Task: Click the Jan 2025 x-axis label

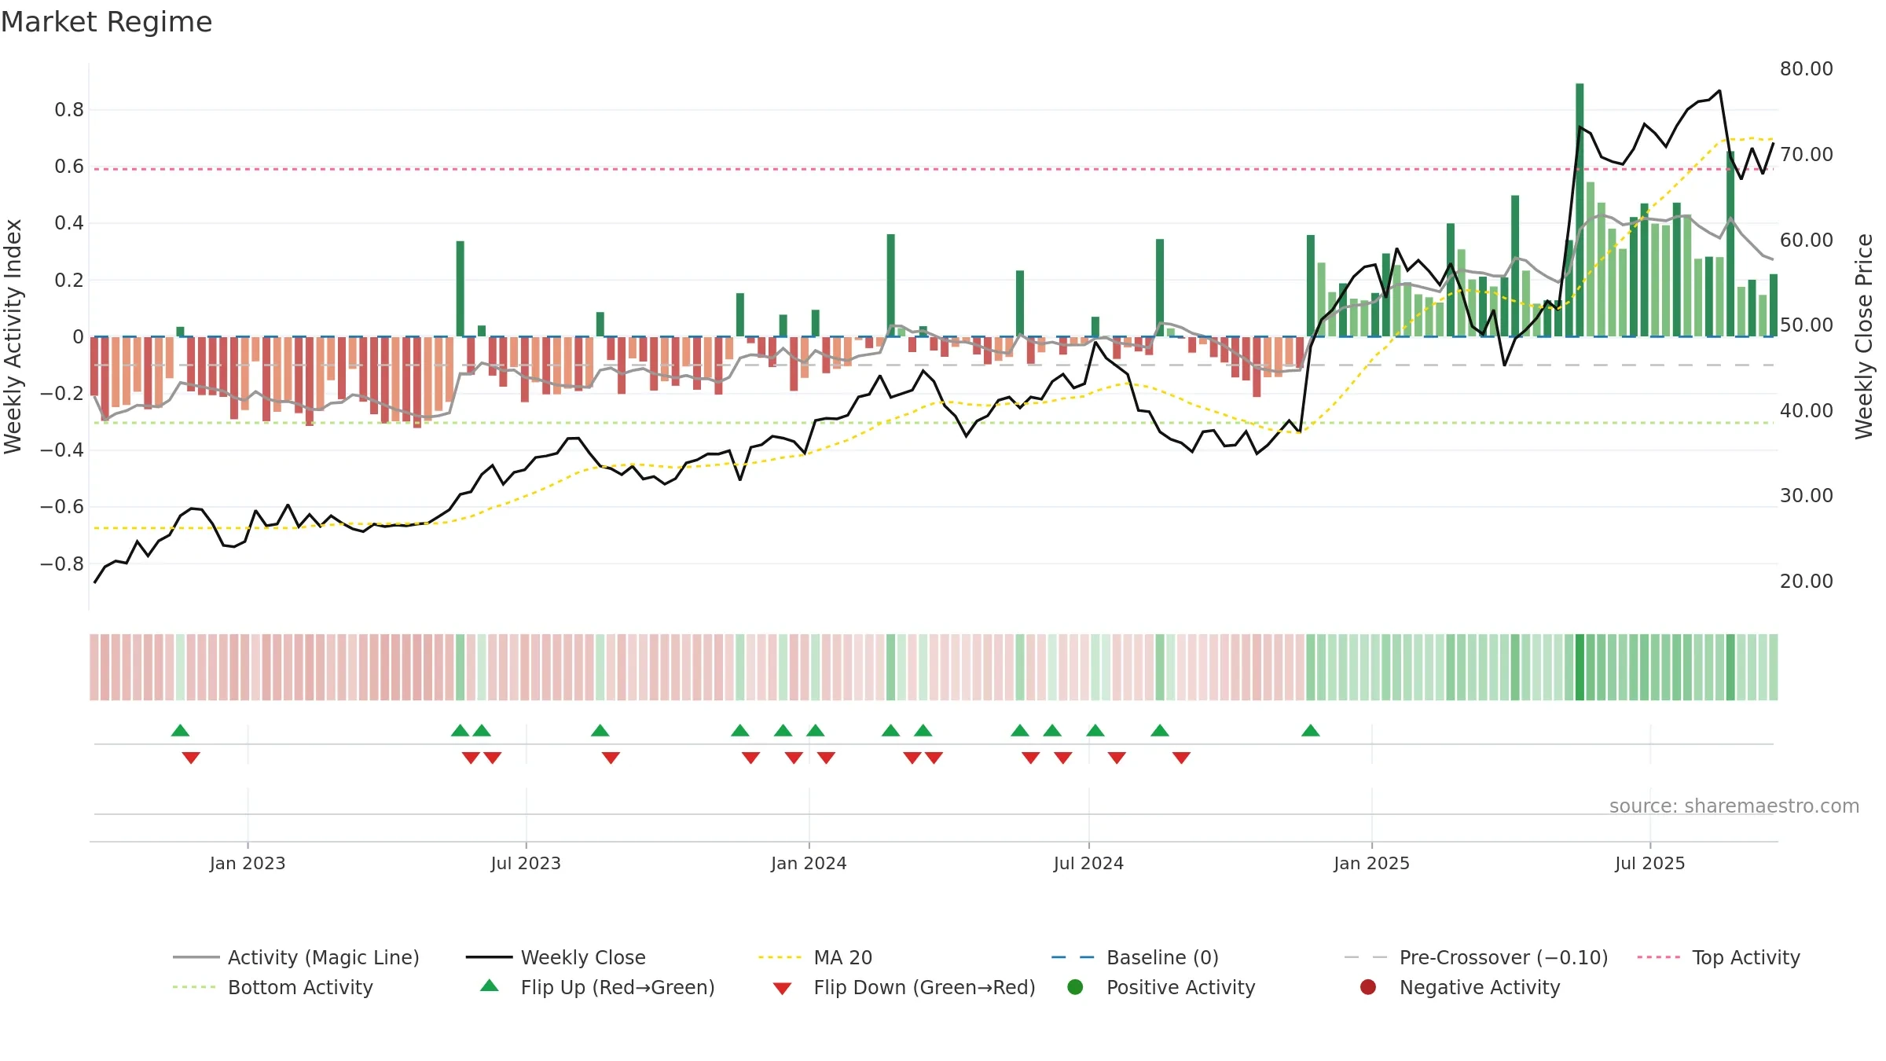Action: pos(1371,863)
